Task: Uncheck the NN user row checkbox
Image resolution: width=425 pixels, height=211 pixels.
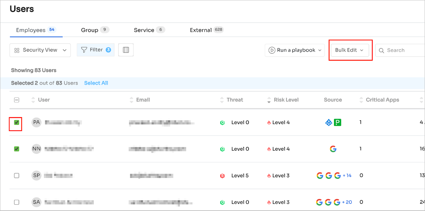Action: pos(16,149)
